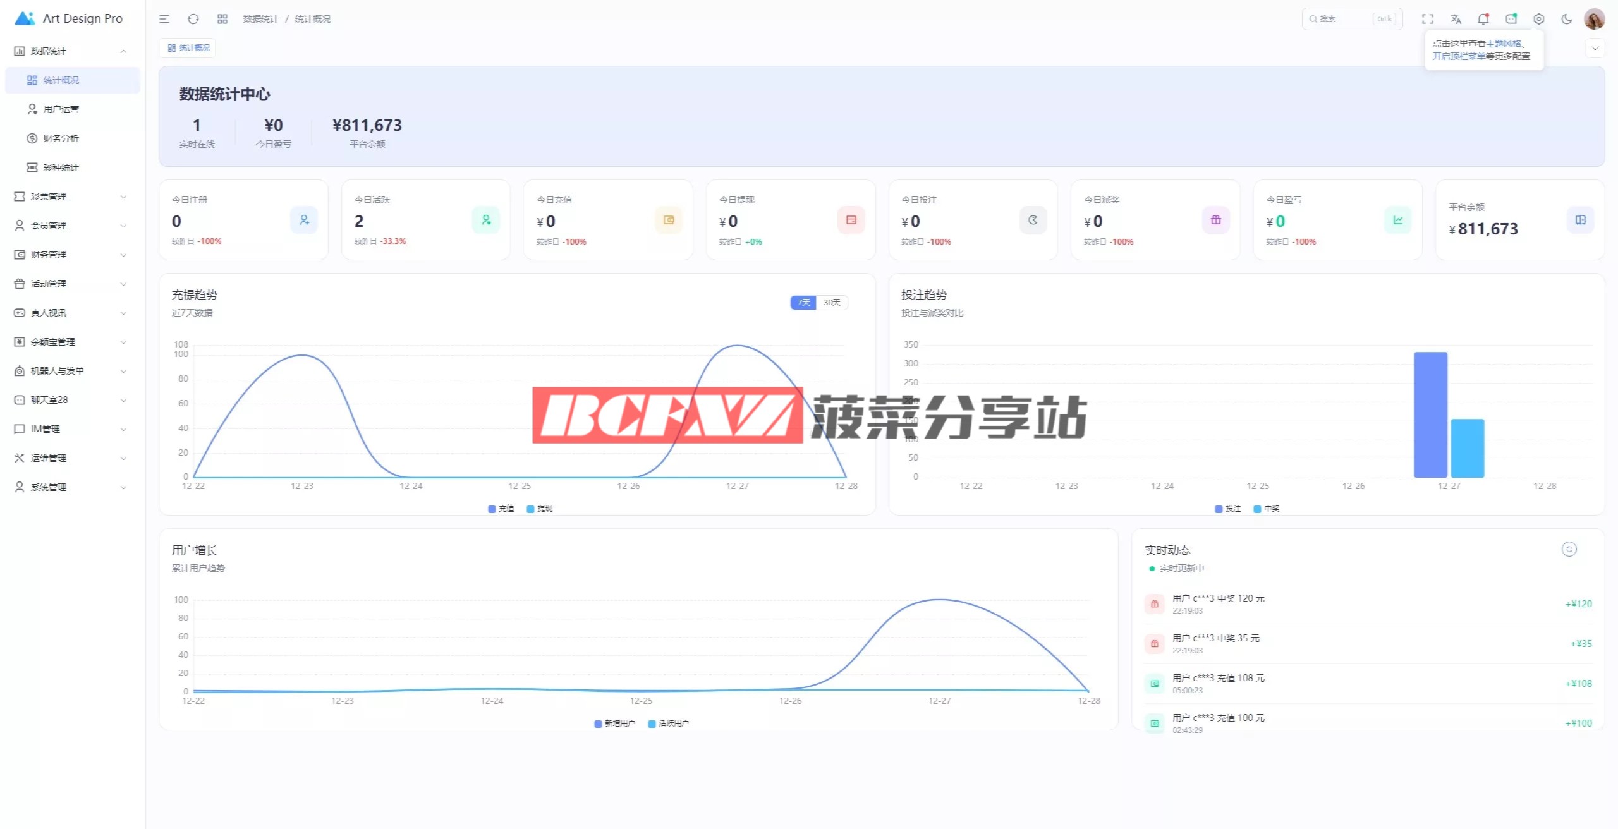Open the notification bell
This screenshot has height=829, width=1618.
coord(1483,19)
